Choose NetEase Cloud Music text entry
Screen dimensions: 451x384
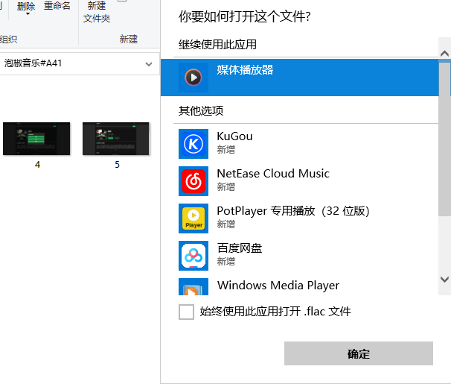point(273,174)
